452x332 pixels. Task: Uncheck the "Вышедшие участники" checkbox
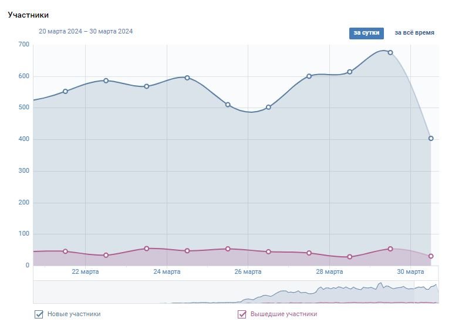coord(242,314)
